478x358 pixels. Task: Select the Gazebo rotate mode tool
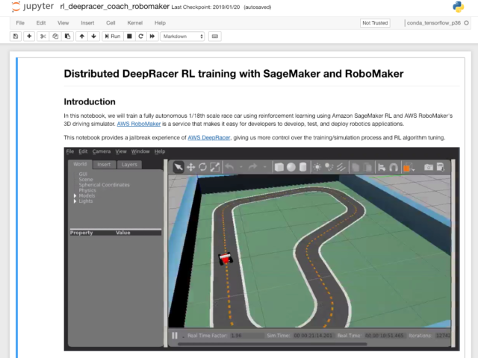[202, 167]
